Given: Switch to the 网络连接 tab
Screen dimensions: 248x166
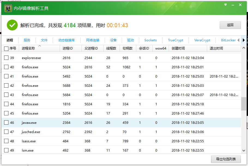Looking at the screenshot, I should click(x=93, y=40).
